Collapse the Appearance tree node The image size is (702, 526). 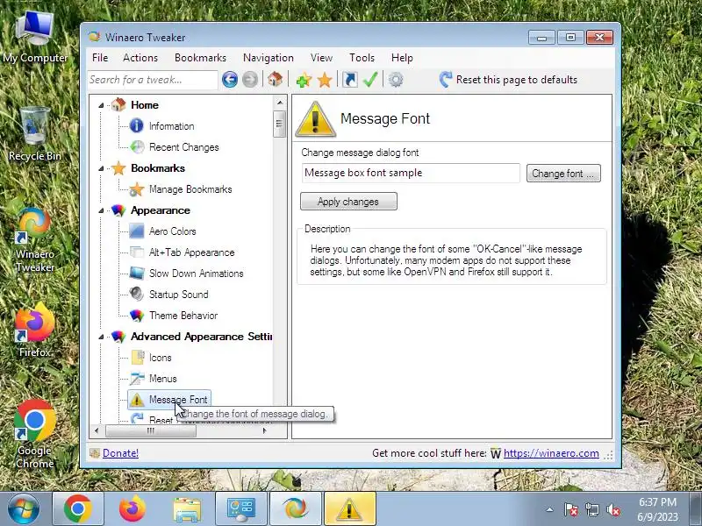(101, 210)
